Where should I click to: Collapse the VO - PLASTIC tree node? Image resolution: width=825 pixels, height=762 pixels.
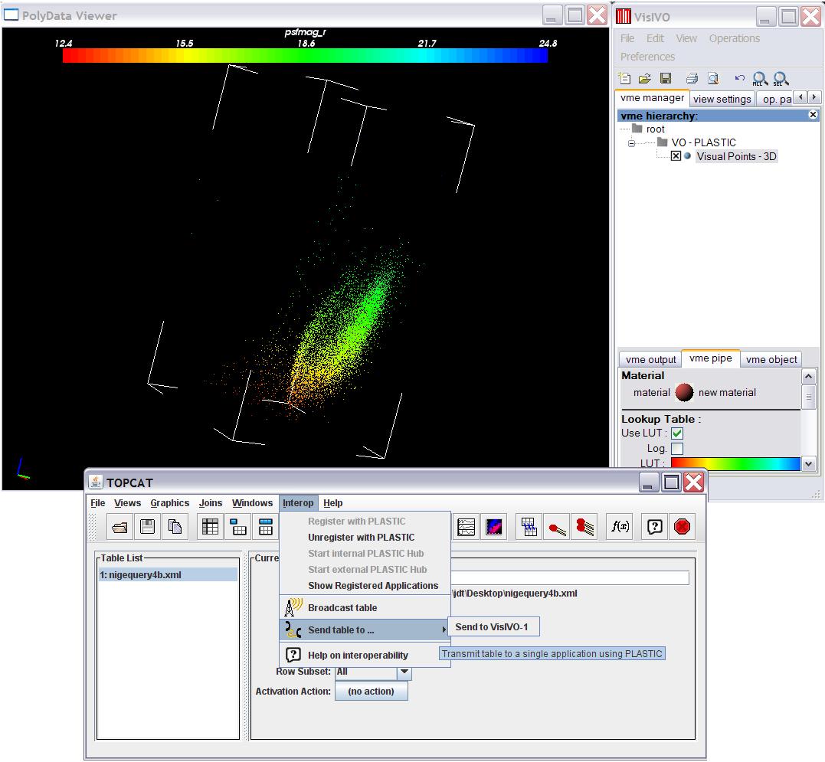631,143
